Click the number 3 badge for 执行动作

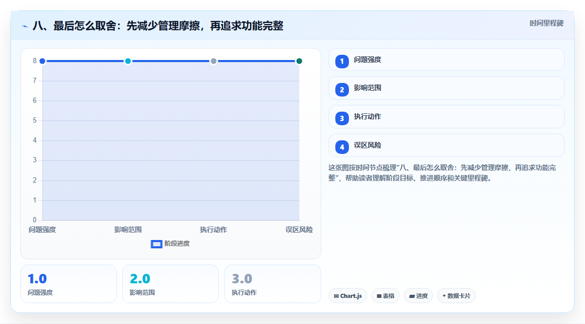[342, 118]
